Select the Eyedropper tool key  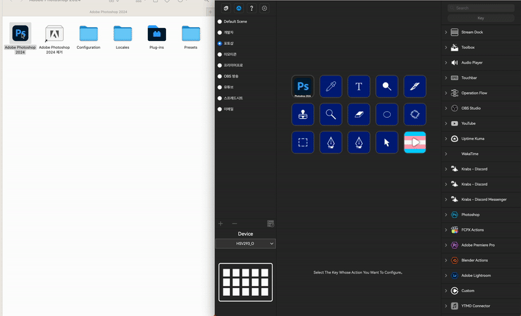tap(331, 86)
